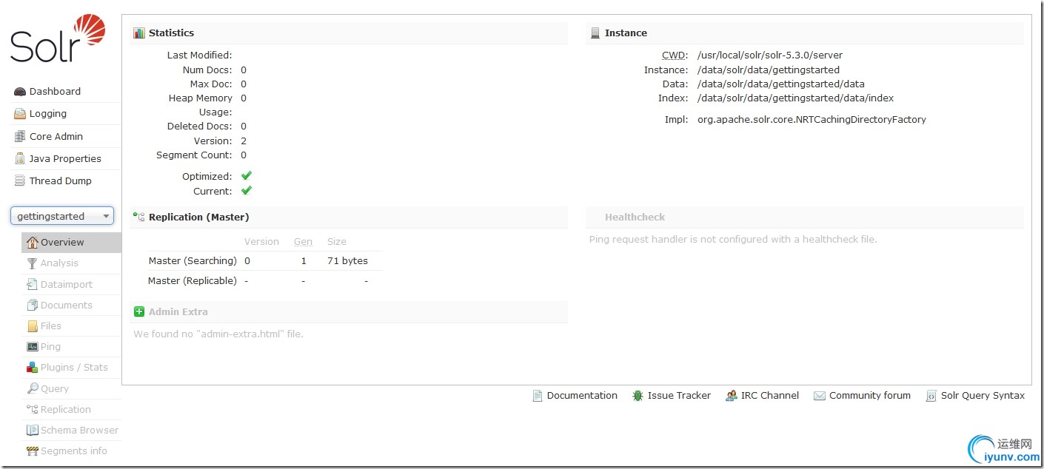Click the 71 bytes size value
The height and width of the screenshot is (469, 1044).
(x=347, y=261)
